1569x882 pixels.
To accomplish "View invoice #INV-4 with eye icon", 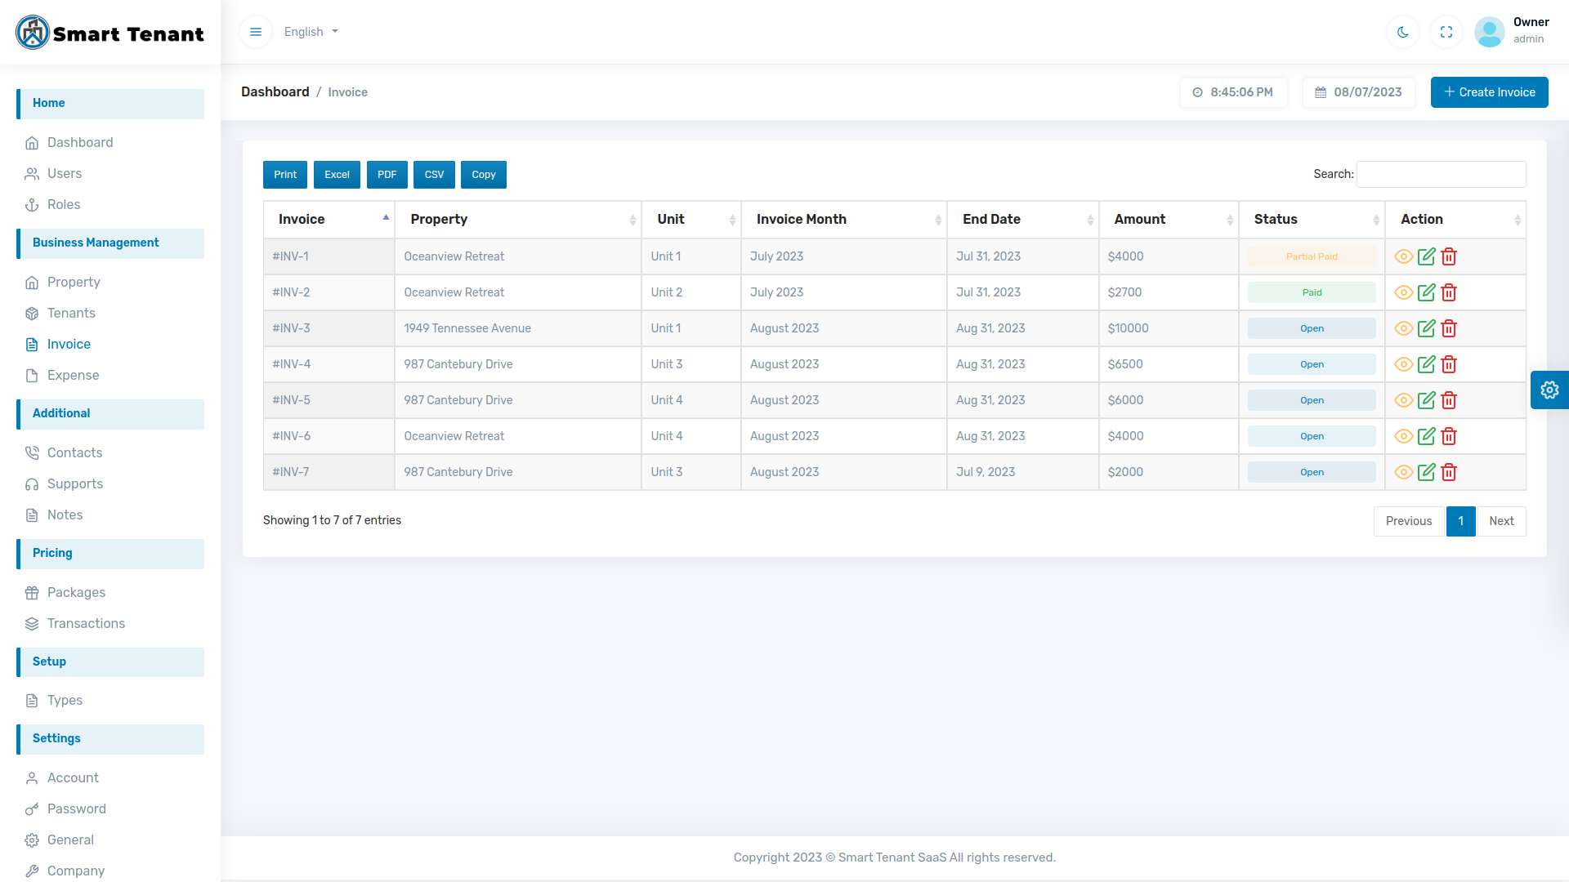I will pos(1403,364).
